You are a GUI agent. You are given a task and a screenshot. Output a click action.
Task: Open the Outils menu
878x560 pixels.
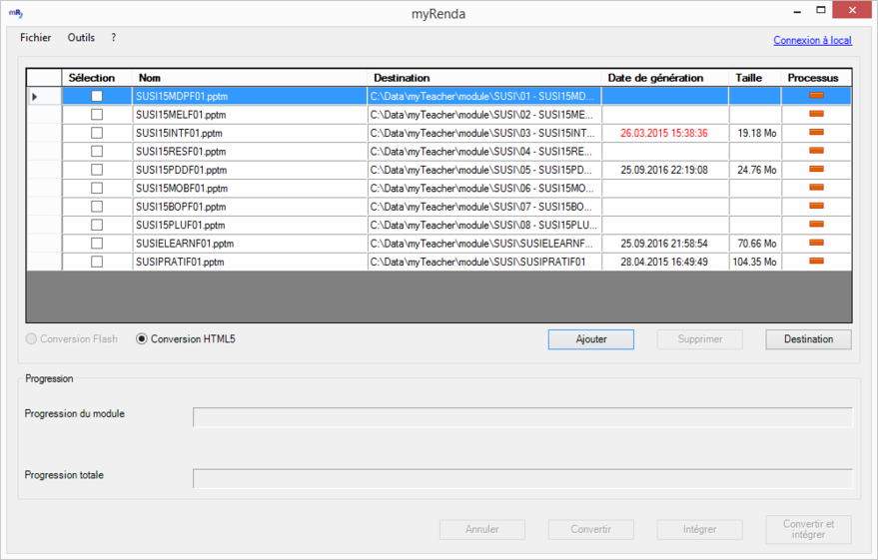click(x=81, y=38)
